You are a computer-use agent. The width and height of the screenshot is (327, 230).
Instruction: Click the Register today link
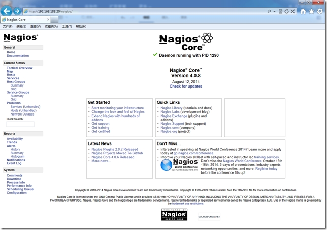point(266,169)
